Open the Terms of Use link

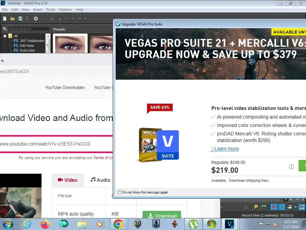[103, 158]
